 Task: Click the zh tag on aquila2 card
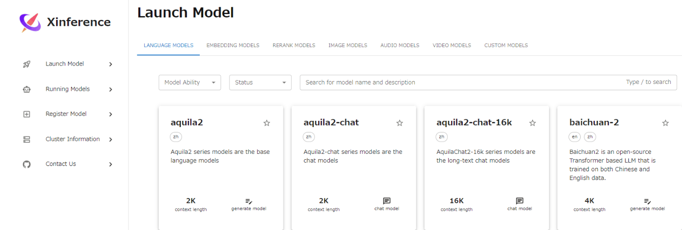175,137
